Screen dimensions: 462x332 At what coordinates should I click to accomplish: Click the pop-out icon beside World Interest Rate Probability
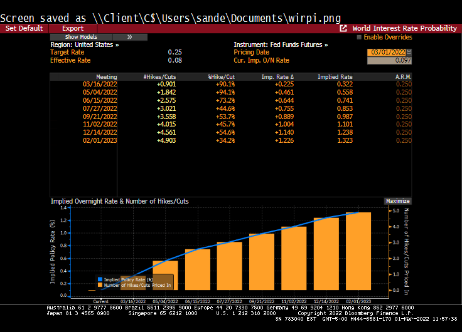[x=343, y=28]
